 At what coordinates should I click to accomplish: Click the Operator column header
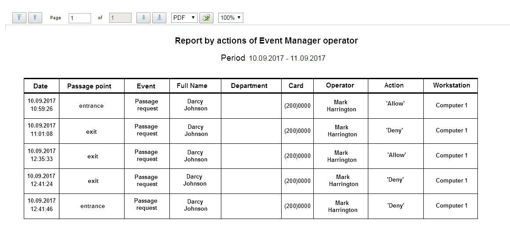(341, 85)
